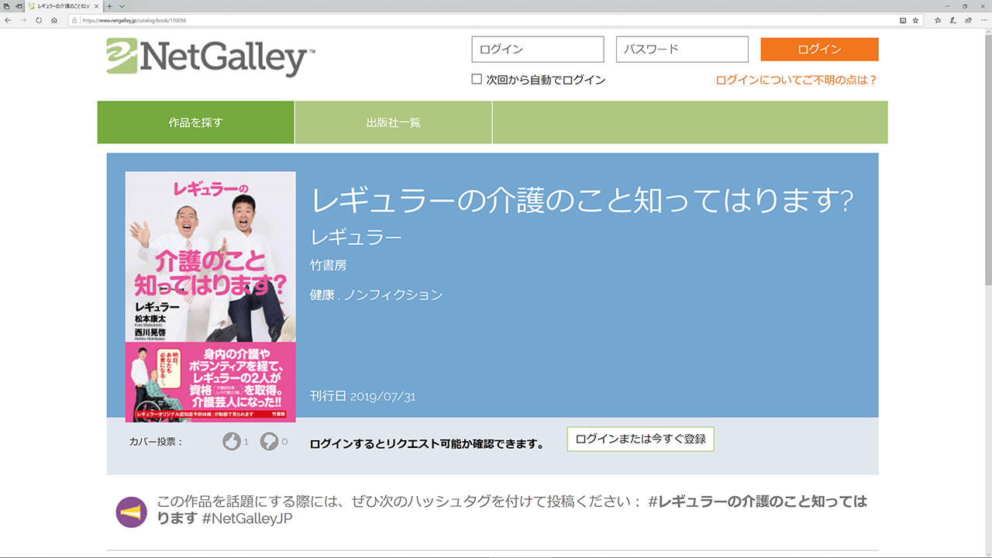Click the カバー投票： label
Image resolution: width=992 pixels, height=558 pixels.
click(x=156, y=442)
